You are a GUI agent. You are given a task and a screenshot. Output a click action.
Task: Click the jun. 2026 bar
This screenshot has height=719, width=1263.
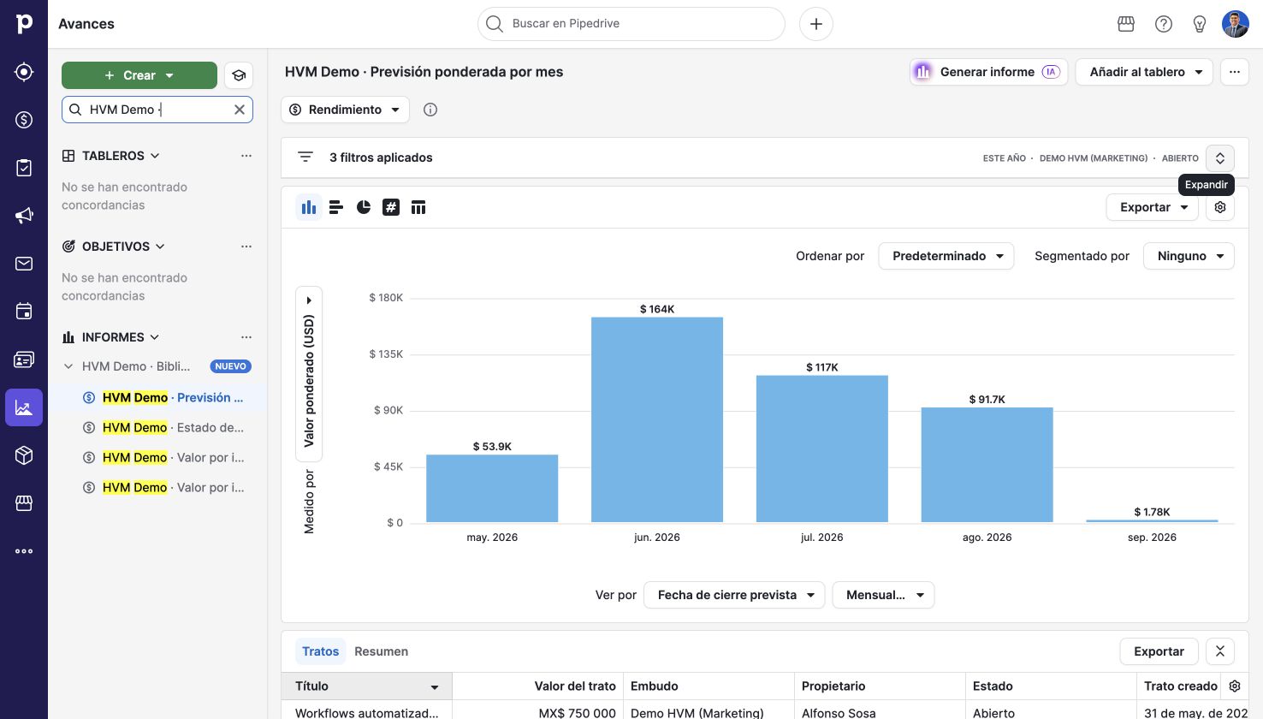657,419
